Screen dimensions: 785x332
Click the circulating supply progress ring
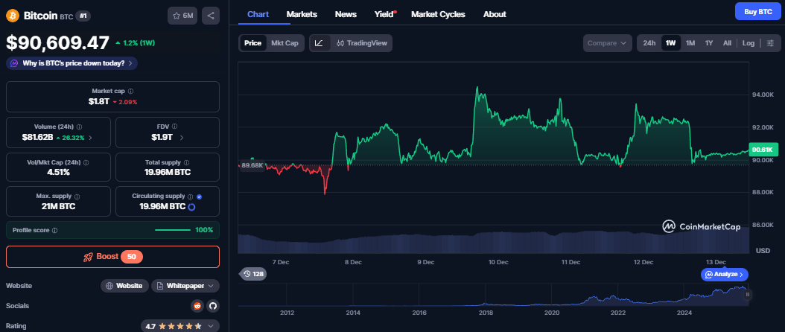(x=191, y=206)
